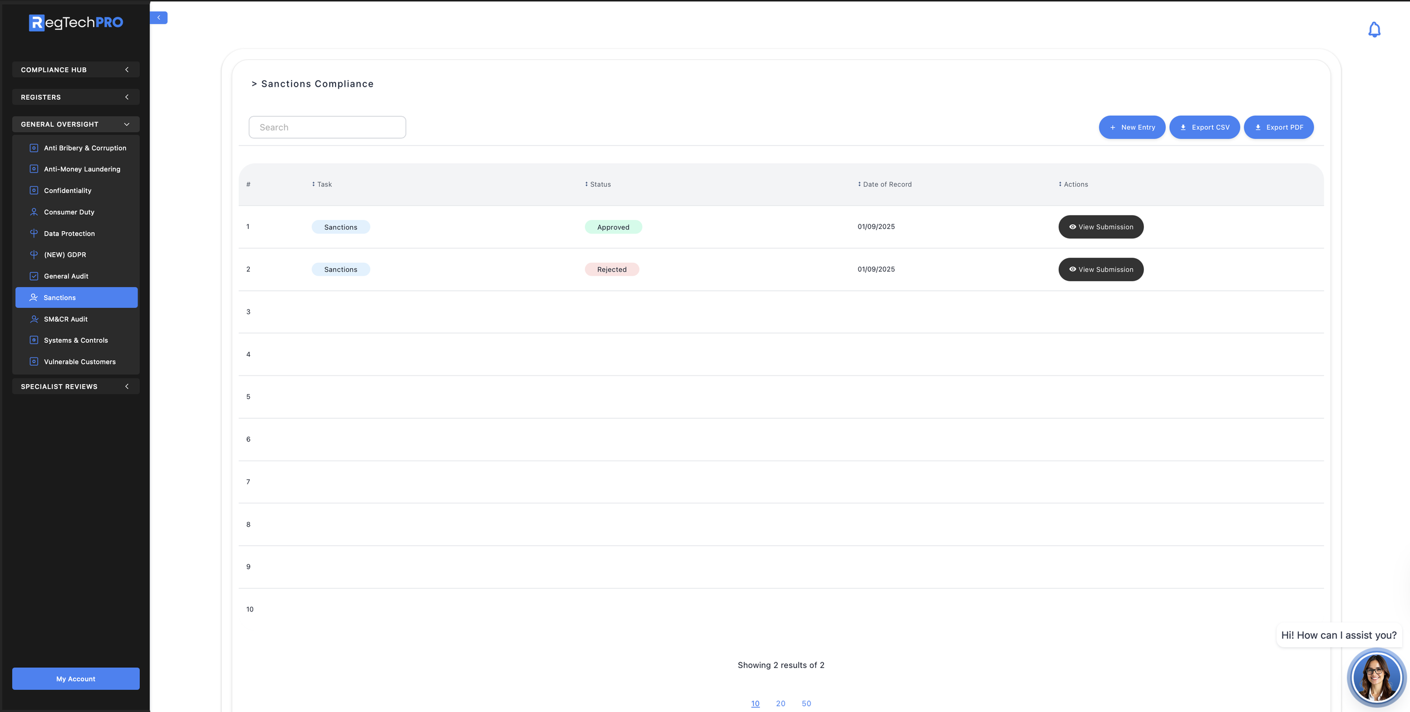Click the RegTechPRO logo
This screenshot has width=1410, height=712.
coord(76,23)
